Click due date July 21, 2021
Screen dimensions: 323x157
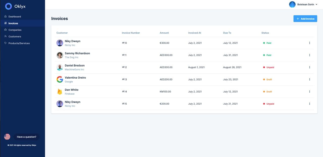click(x=230, y=104)
